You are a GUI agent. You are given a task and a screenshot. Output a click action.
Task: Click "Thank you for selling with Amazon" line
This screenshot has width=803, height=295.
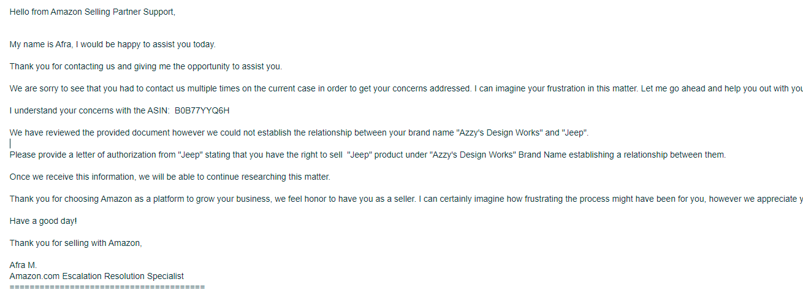click(76, 243)
